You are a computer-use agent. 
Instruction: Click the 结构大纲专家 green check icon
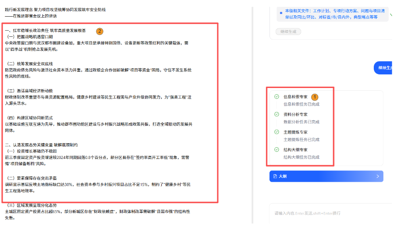(276, 149)
